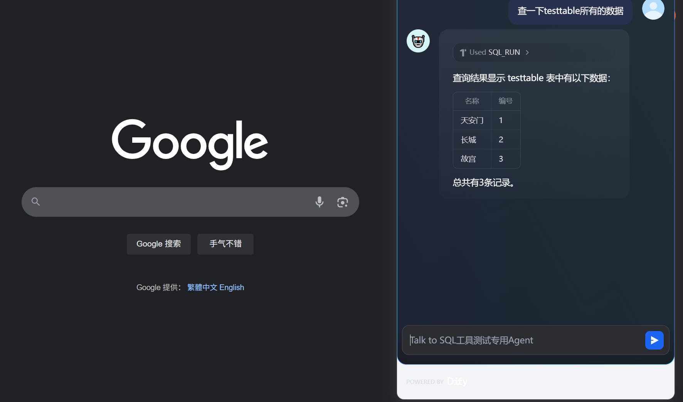
Task: Click the user profile avatar in chat
Action: [x=653, y=8]
